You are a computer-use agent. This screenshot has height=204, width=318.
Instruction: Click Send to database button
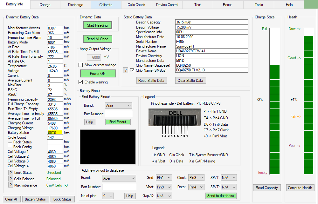pos(221,196)
